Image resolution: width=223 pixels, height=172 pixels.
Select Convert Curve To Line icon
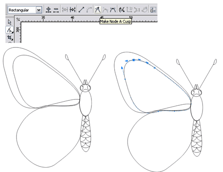click(81, 10)
